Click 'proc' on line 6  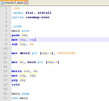(26, 31)
